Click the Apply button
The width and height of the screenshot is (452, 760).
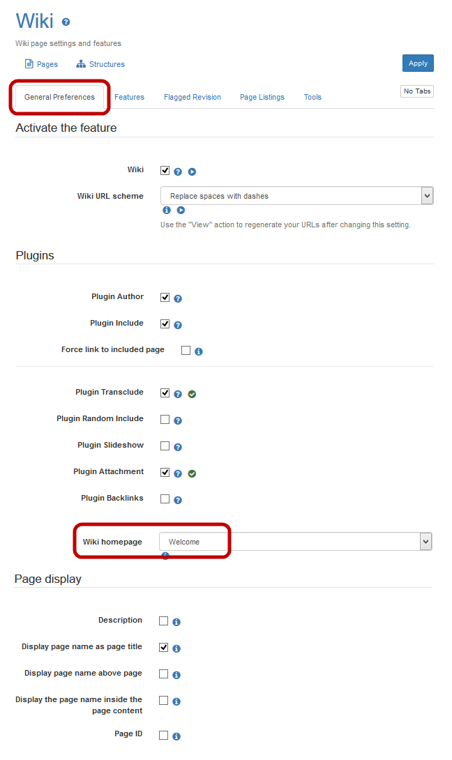(418, 63)
